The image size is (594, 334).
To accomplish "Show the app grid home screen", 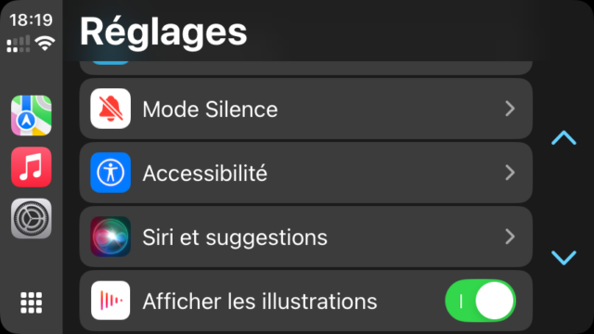I will pyautogui.click(x=31, y=302).
